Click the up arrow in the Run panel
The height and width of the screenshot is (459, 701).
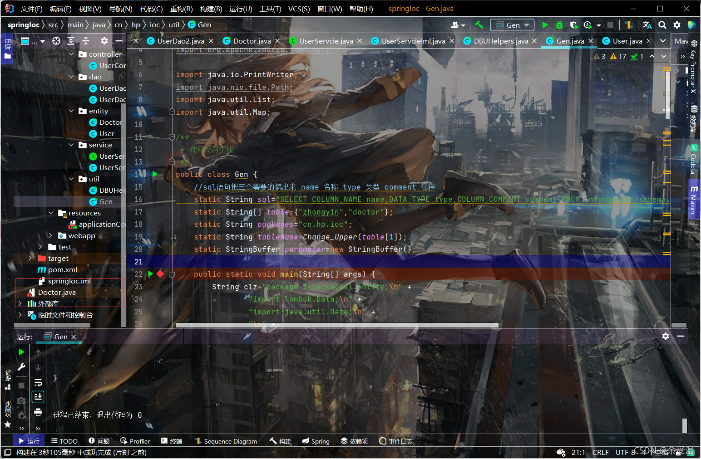[x=38, y=352]
